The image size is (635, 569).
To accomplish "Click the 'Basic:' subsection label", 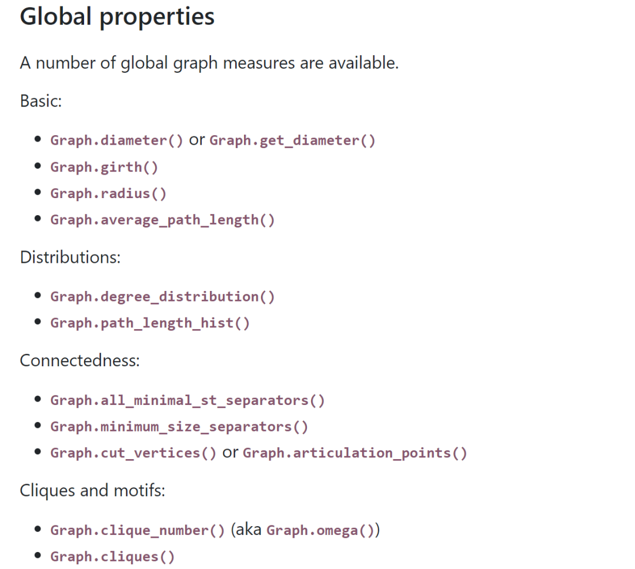I will (41, 101).
